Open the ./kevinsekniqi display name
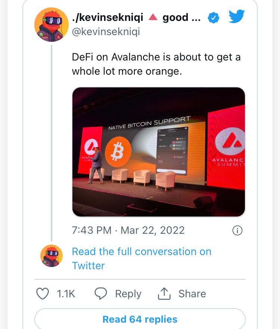 coord(108,18)
